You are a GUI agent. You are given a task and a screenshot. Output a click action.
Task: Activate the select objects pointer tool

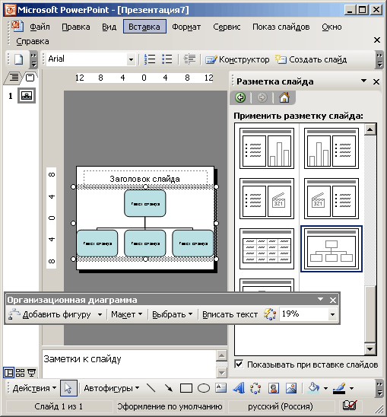[x=68, y=388]
